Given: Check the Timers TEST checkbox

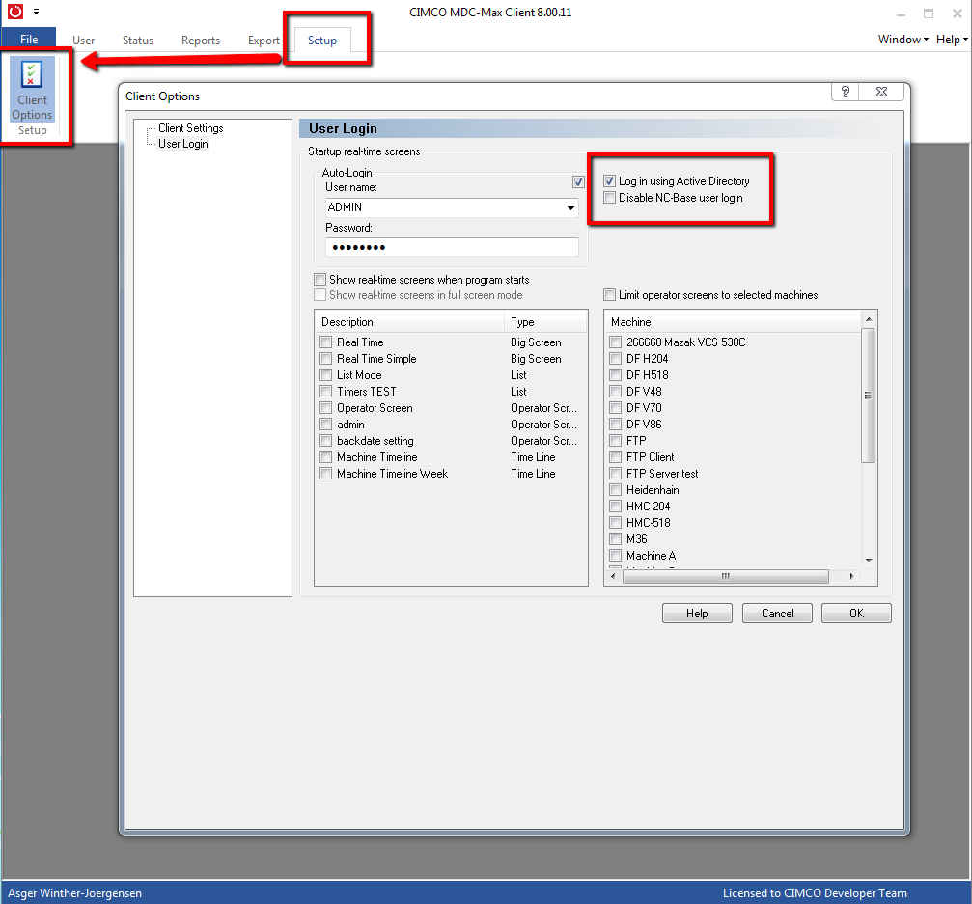Looking at the screenshot, I should coord(326,392).
